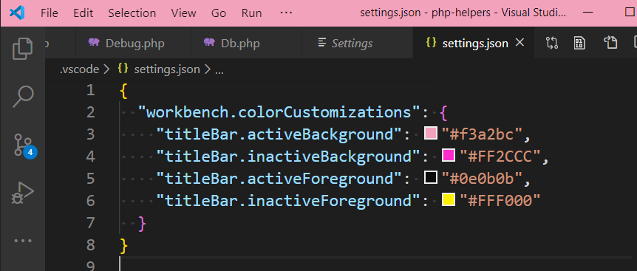Click line number 7 in the gutter
Viewport: 637px width, 271px height.
click(90, 223)
